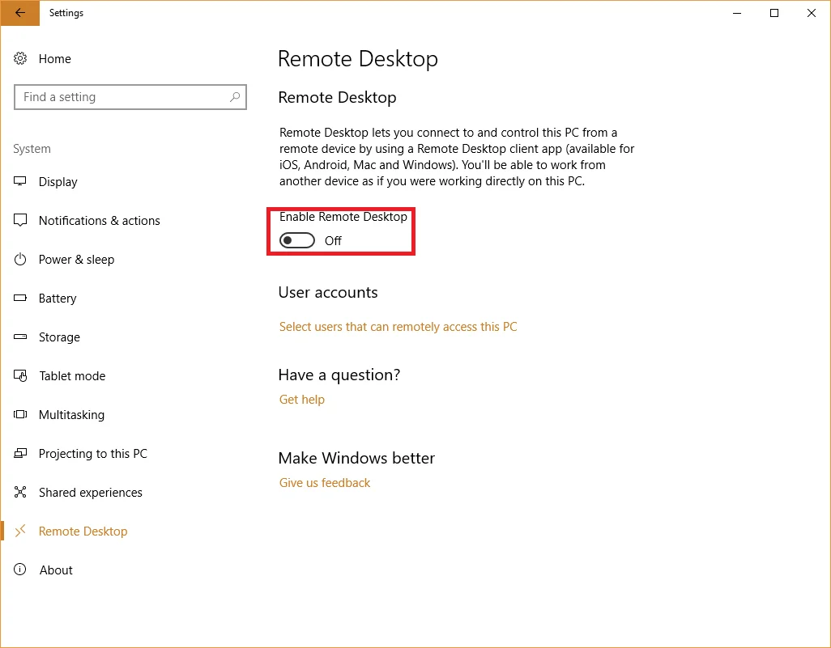This screenshot has width=831, height=648.
Task: Click the Off label next to toggle
Action: click(333, 241)
